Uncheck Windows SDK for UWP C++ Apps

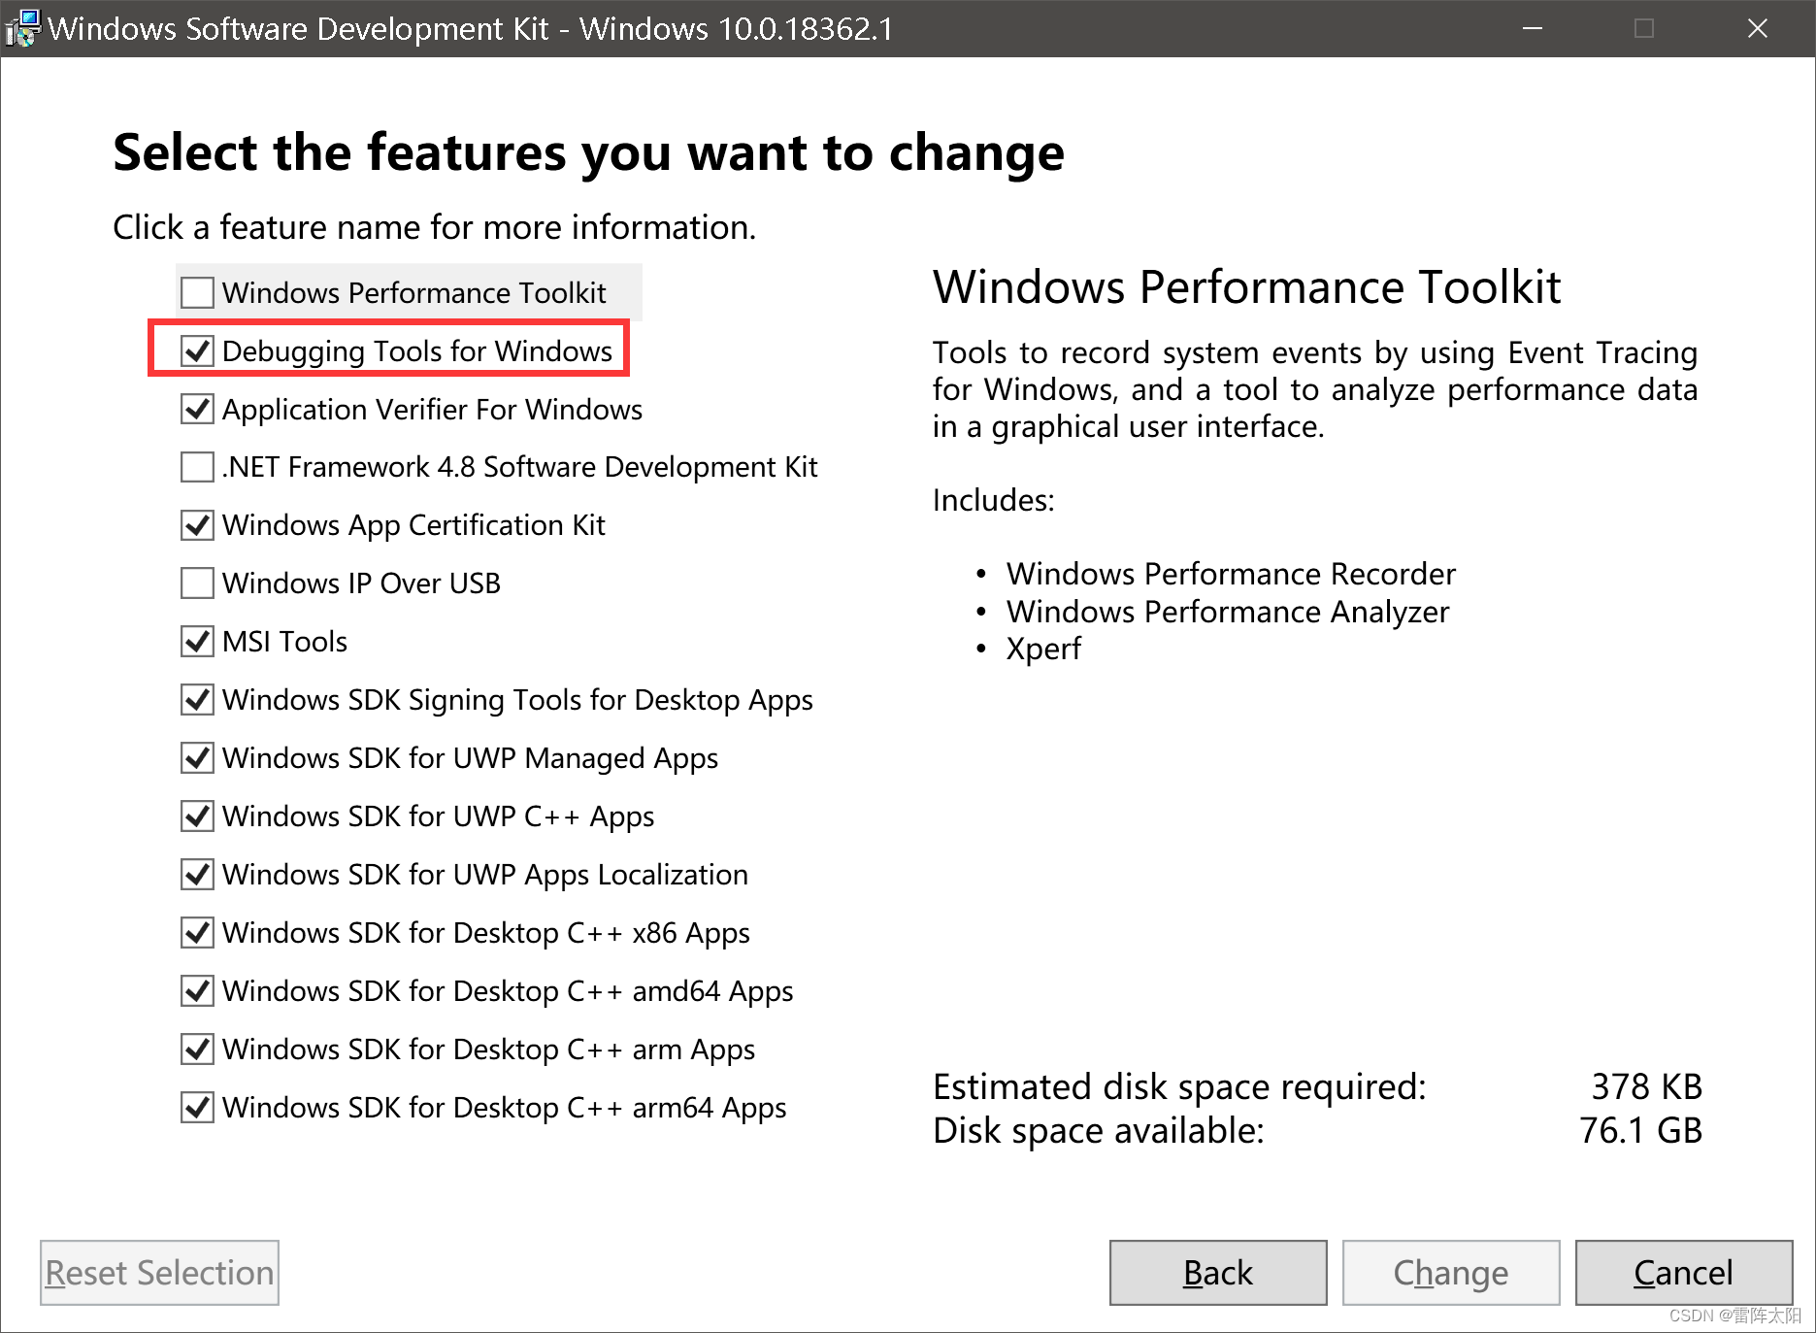pyautogui.click(x=197, y=816)
